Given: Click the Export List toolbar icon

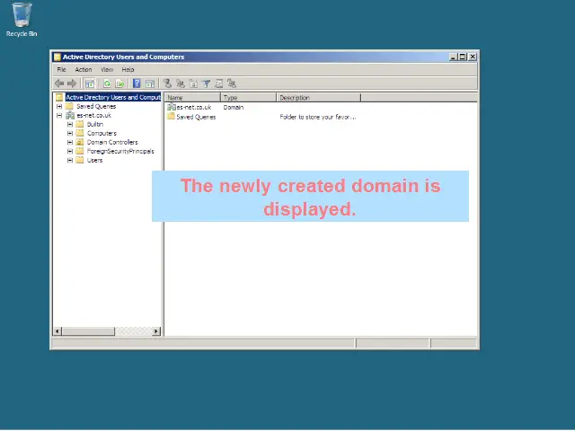Looking at the screenshot, I should (119, 84).
